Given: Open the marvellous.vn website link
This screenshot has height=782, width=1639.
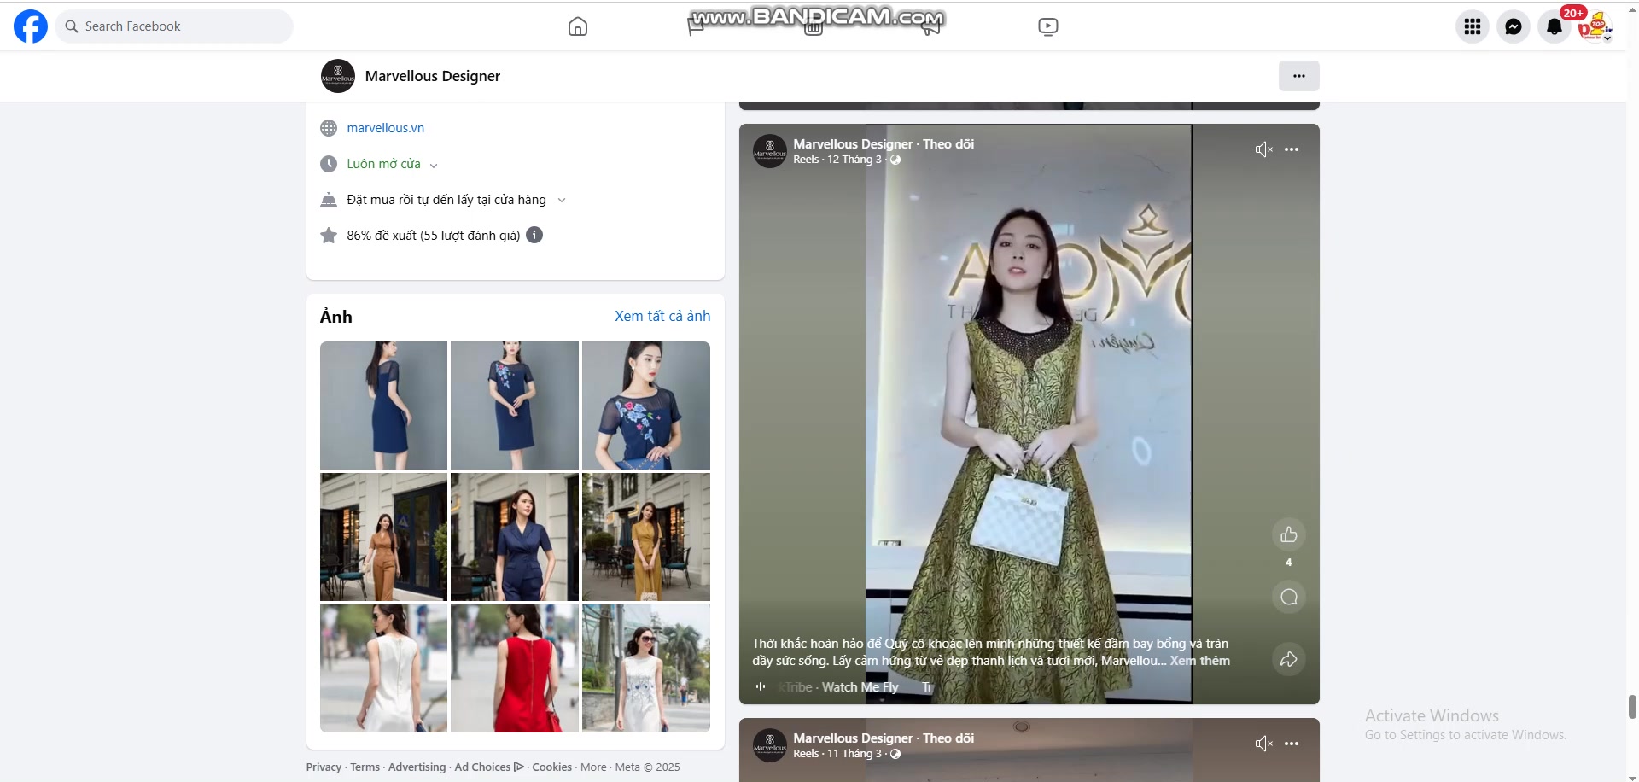Looking at the screenshot, I should click(385, 128).
